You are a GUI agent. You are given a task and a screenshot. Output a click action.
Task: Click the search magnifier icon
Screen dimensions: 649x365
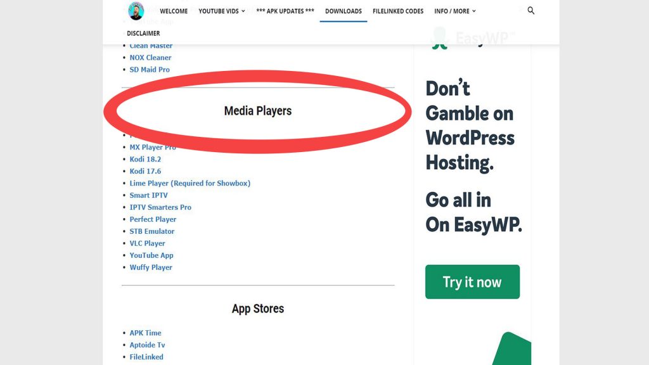pyautogui.click(x=531, y=11)
